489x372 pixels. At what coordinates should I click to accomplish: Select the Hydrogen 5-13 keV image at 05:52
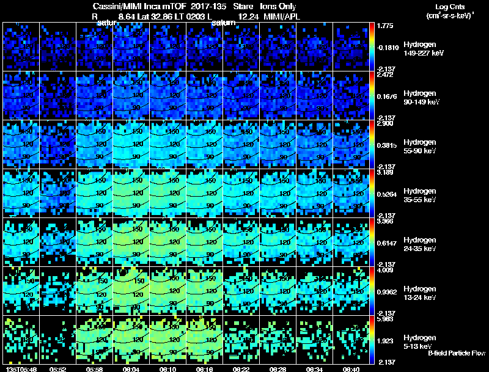pyautogui.click(x=57, y=340)
